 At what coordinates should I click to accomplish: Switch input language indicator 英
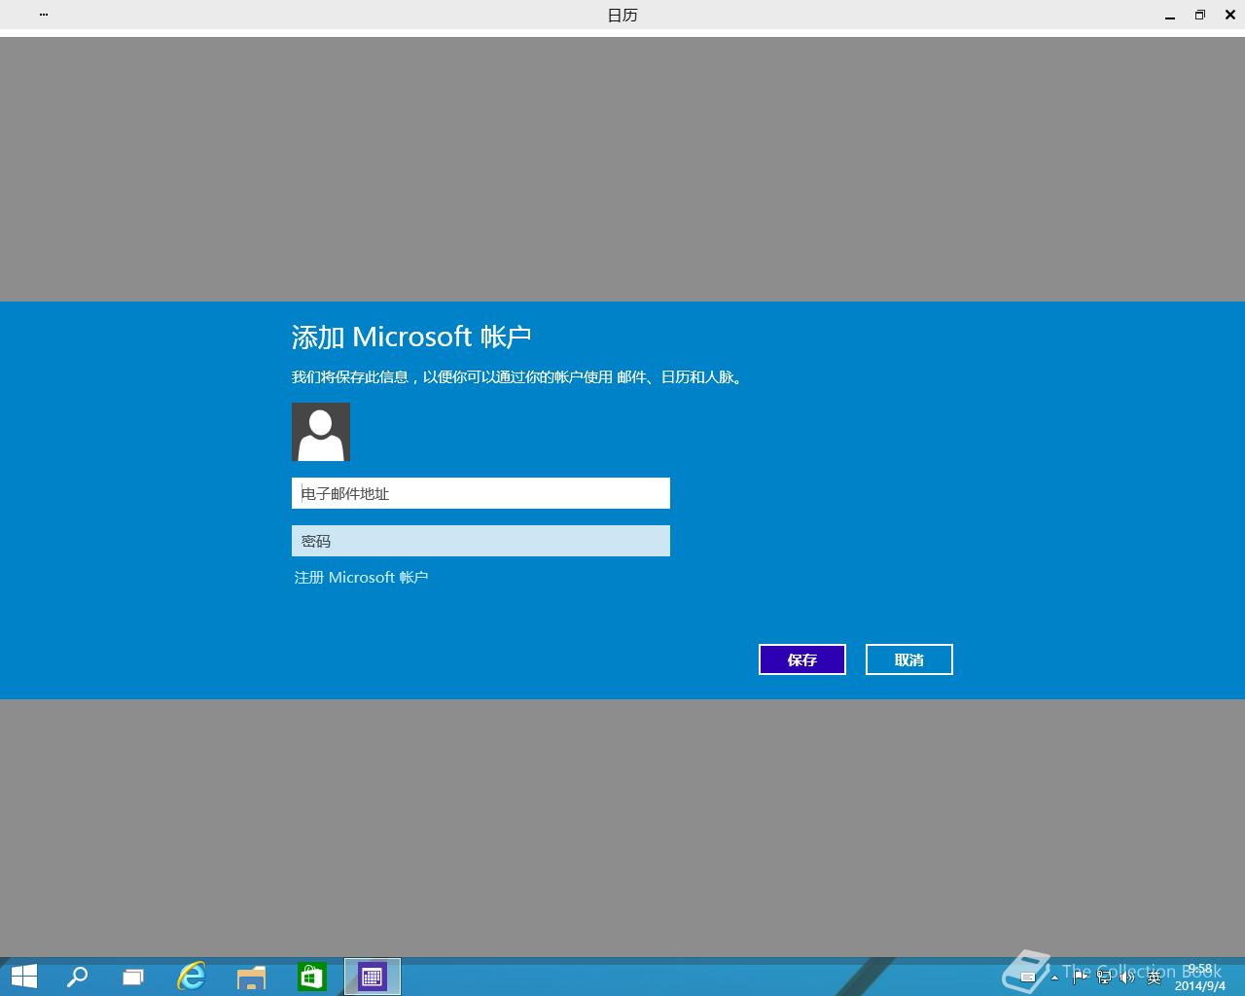[1154, 978]
